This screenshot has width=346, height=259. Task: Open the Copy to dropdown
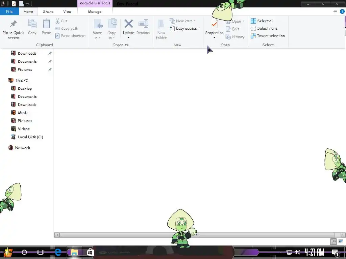click(112, 30)
